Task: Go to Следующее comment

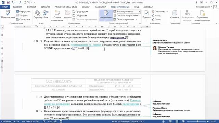Action: pos(80,15)
